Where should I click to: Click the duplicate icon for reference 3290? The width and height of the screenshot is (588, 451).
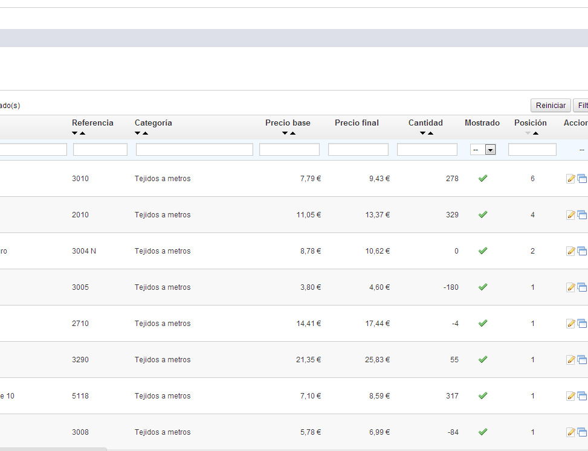tap(582, 360)
